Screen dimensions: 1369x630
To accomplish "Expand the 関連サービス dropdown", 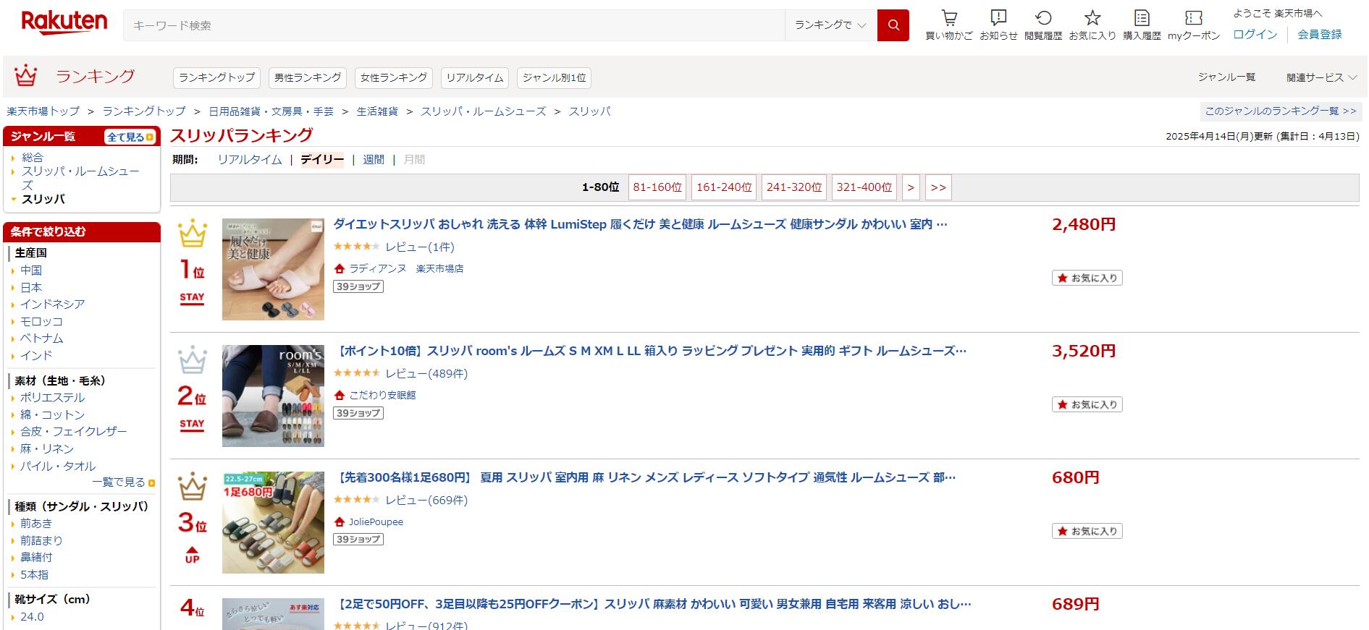I will (x=1321, y=77).
